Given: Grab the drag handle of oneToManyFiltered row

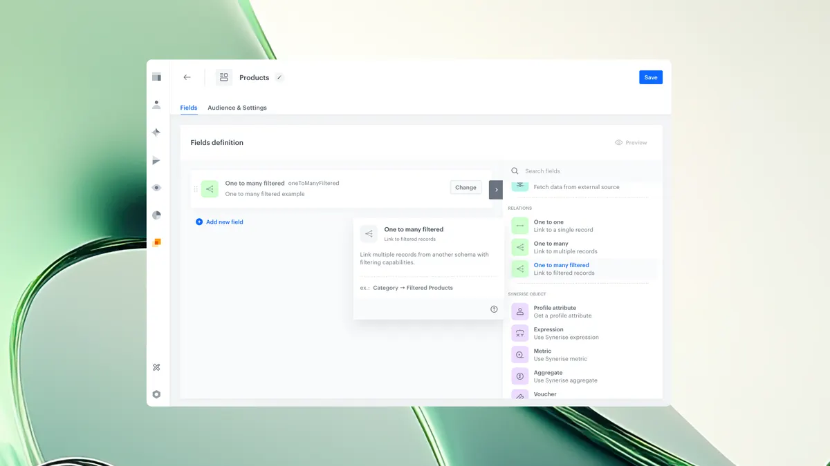Looking at the screenshot, I should tap(196, 189).
